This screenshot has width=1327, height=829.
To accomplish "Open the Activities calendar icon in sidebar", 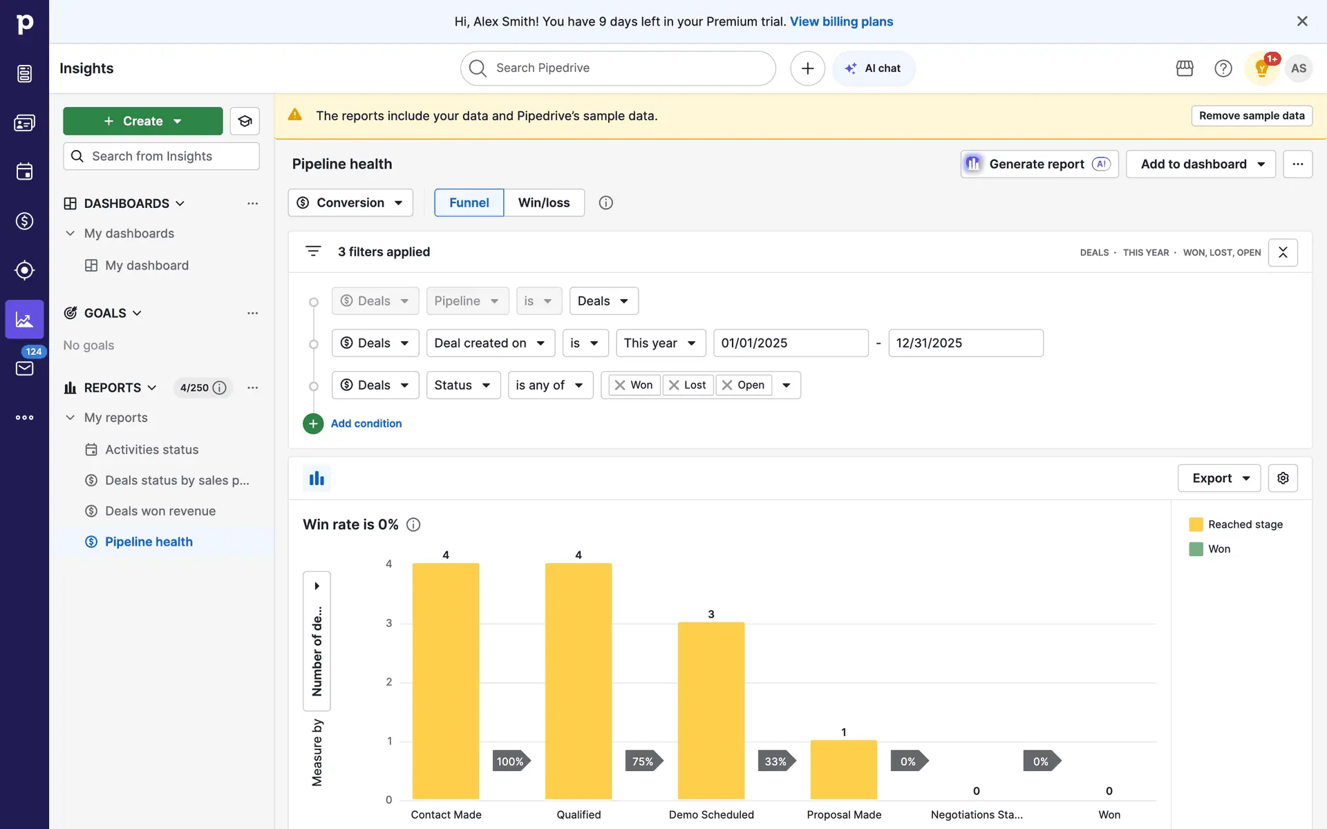I will [24, 171].
